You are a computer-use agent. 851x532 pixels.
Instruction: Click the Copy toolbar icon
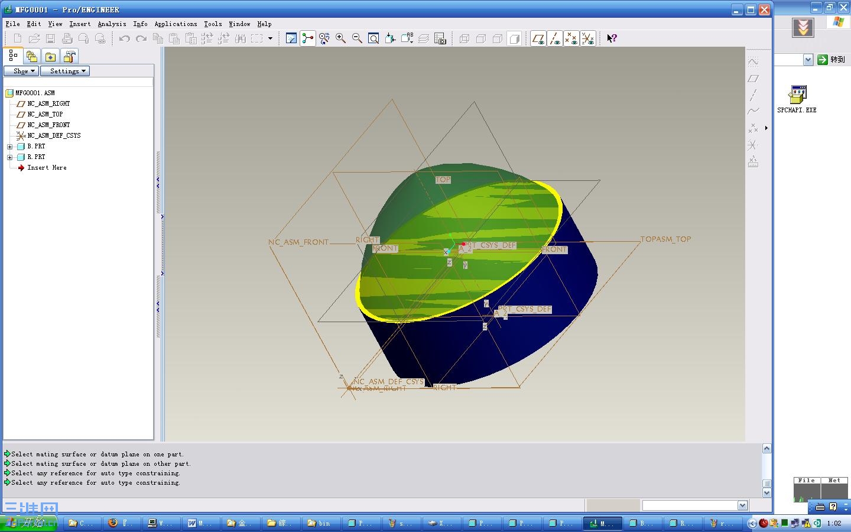[158, 38]
